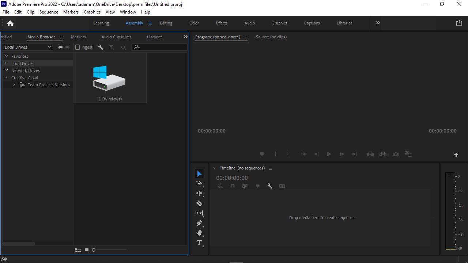Image resolution: width=468 pixels, height=263 pixels.
Task: Open Media Browser settings wrench
Action: tap(101, 47)
